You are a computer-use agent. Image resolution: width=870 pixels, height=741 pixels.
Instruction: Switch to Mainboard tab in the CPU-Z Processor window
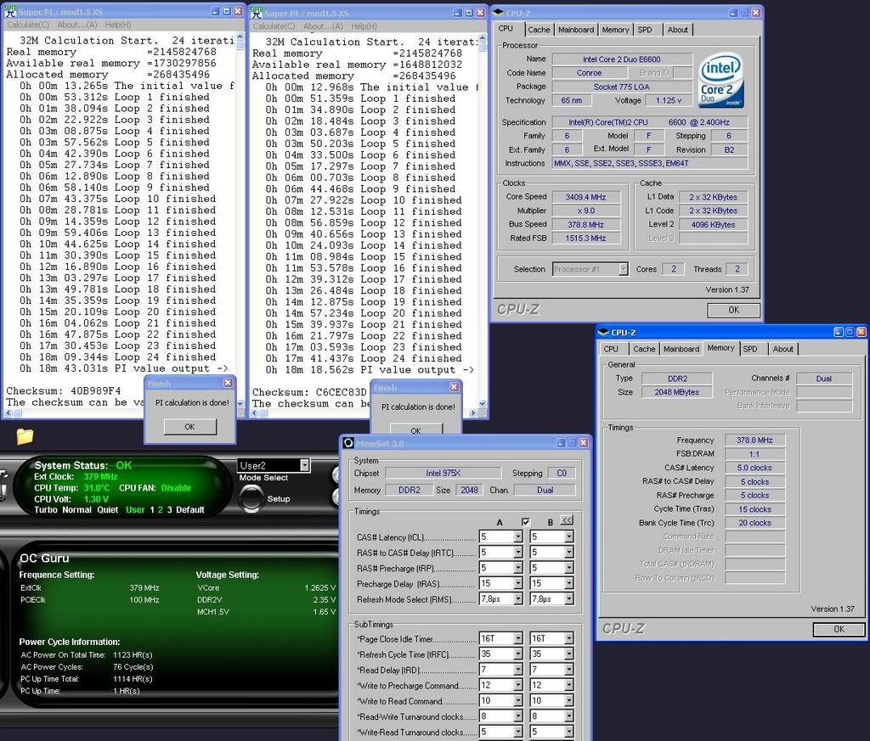[x=576, y=30]
